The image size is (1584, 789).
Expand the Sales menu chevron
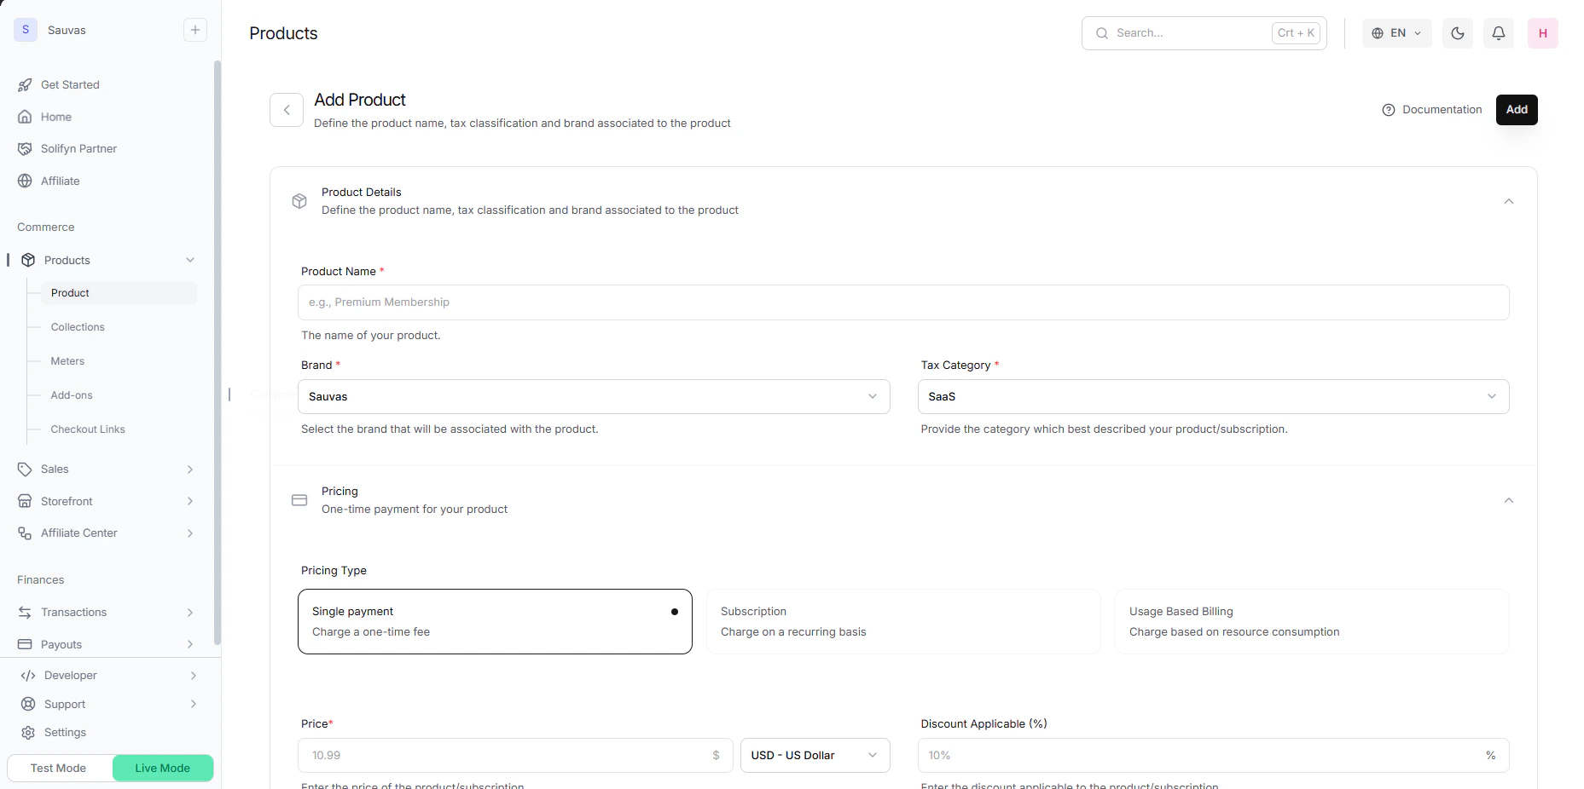click(190, 469)
